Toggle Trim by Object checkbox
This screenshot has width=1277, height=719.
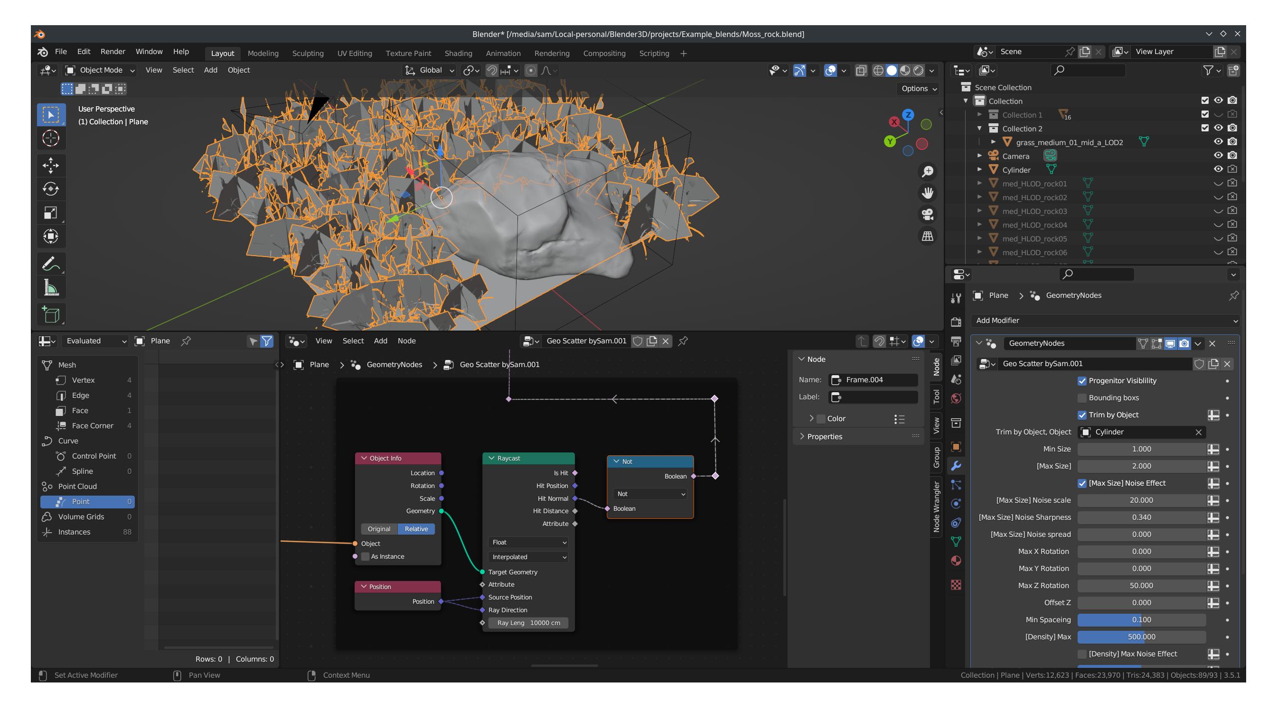[x=1082, y=415]
